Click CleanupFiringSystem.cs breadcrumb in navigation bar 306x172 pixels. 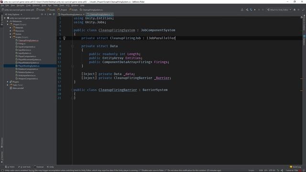coord(91,10)
